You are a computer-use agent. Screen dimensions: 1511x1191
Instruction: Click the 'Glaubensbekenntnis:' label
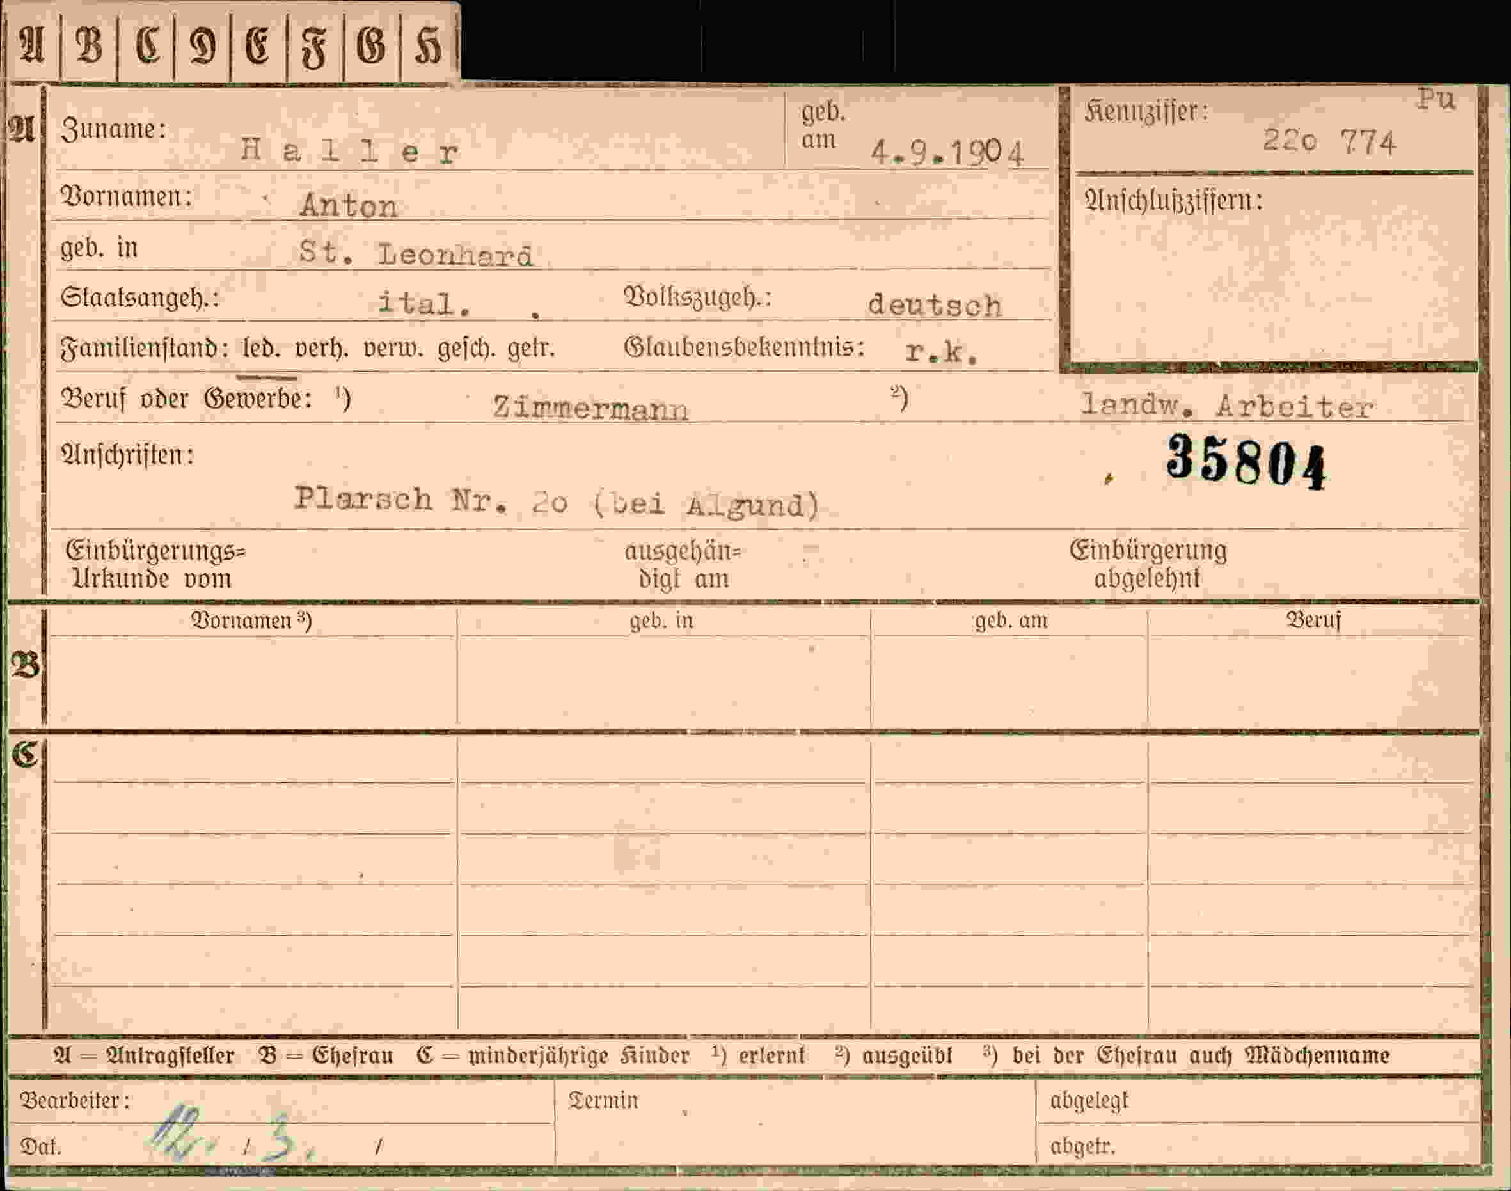click(x=744, y=347)
